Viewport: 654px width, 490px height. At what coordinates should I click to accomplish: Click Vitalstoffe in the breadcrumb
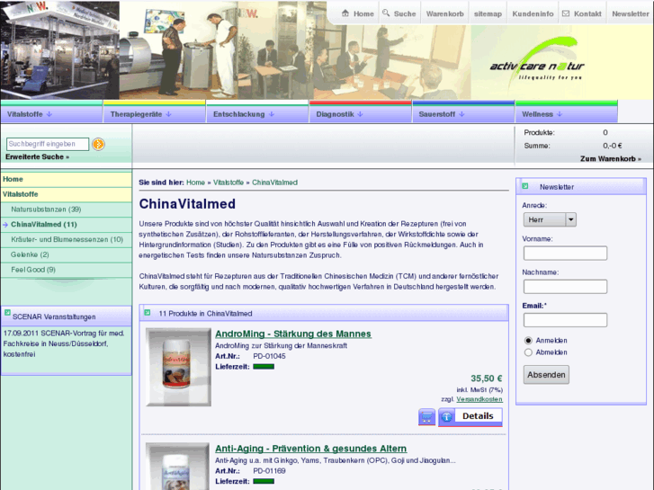pyautogui.click(x=228, y=183)
